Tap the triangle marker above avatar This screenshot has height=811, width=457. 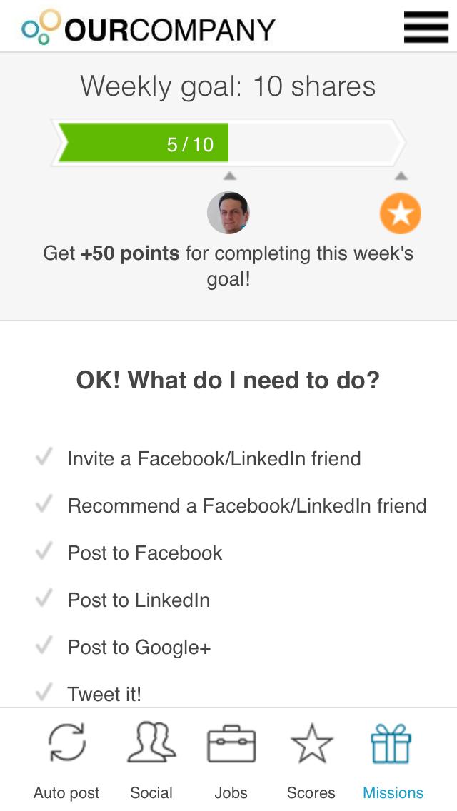(x=229, y=176)
